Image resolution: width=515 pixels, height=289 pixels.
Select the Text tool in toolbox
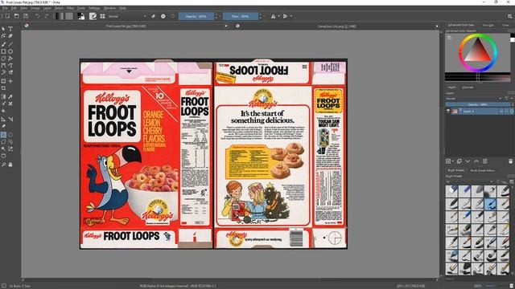click(x=10, y=29)
